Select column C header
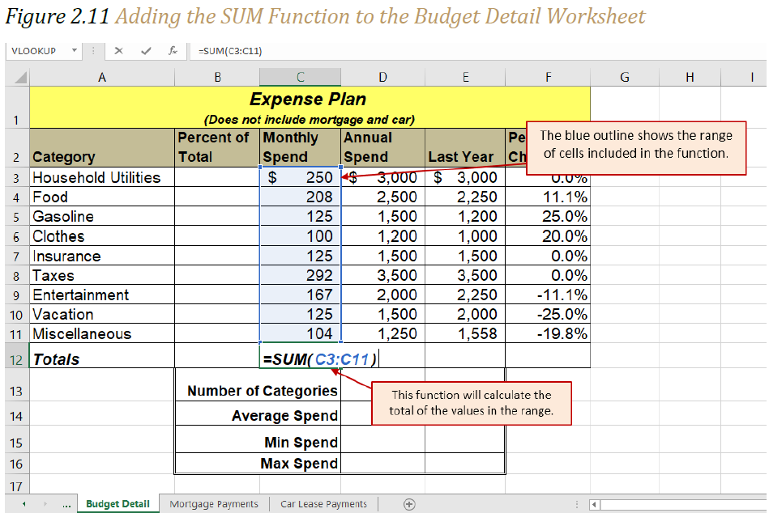Screen dimensions: 769x513 tap(300, 78)
